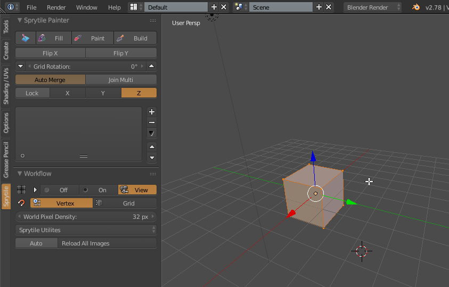Click Flip Y button

pos(121,53)
